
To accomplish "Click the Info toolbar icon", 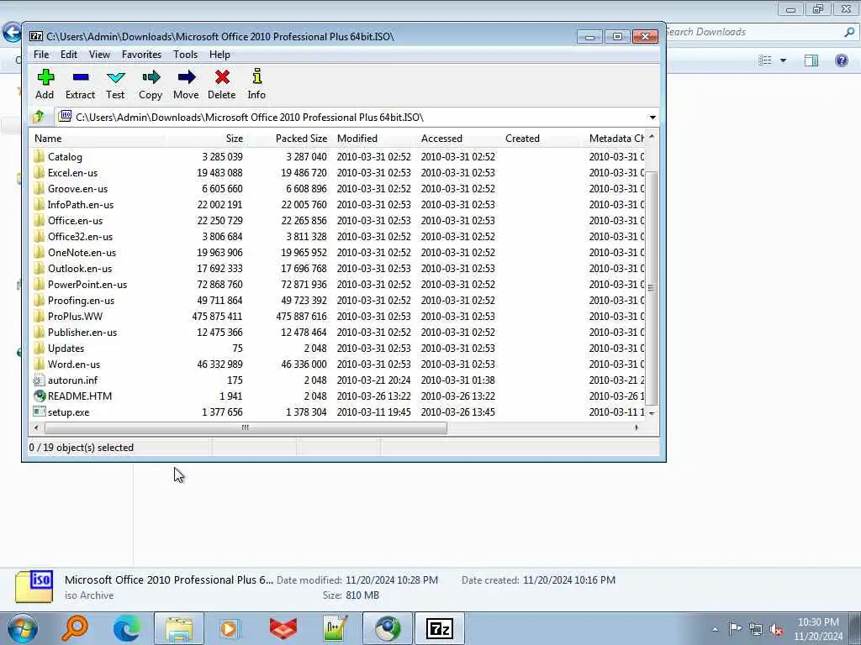I will tap(256, 76).
